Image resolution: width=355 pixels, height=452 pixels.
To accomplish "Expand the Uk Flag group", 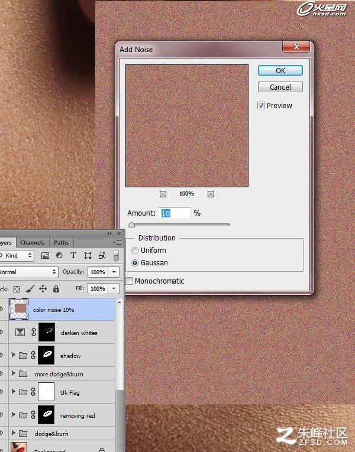I will [x=13, y=391].
